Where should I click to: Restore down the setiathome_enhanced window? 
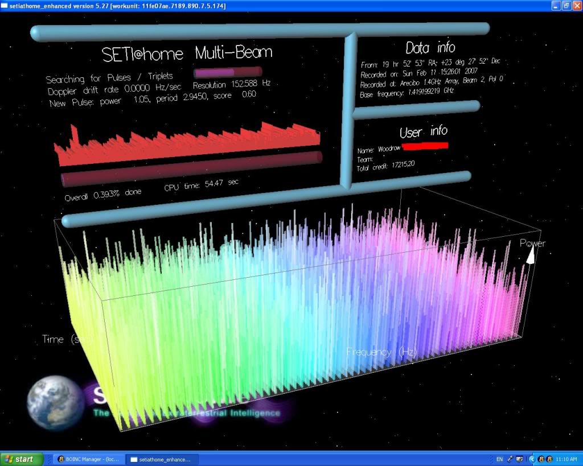[566, 6]
